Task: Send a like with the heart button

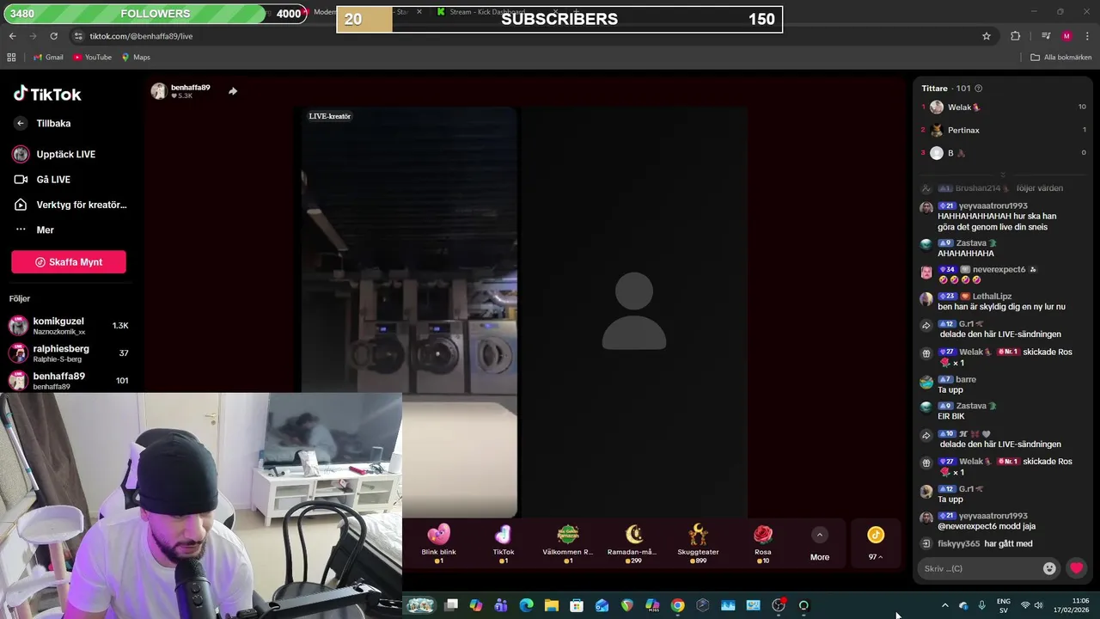Action: tap(1076, 568)
